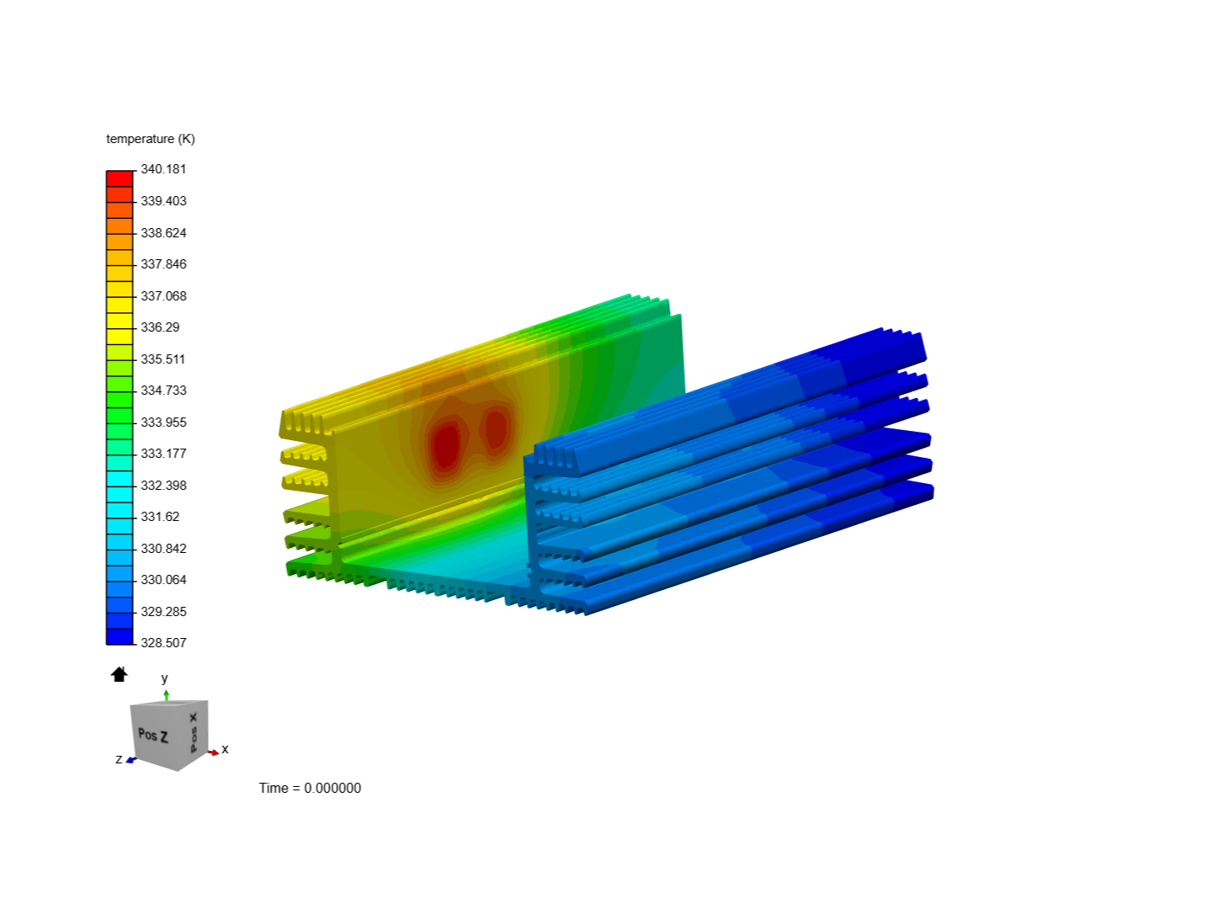Viewport: 1212px width, 909px height.
Task: Click the 330.842 legend value
Action: pyautogui.click(x=163, y=549)
